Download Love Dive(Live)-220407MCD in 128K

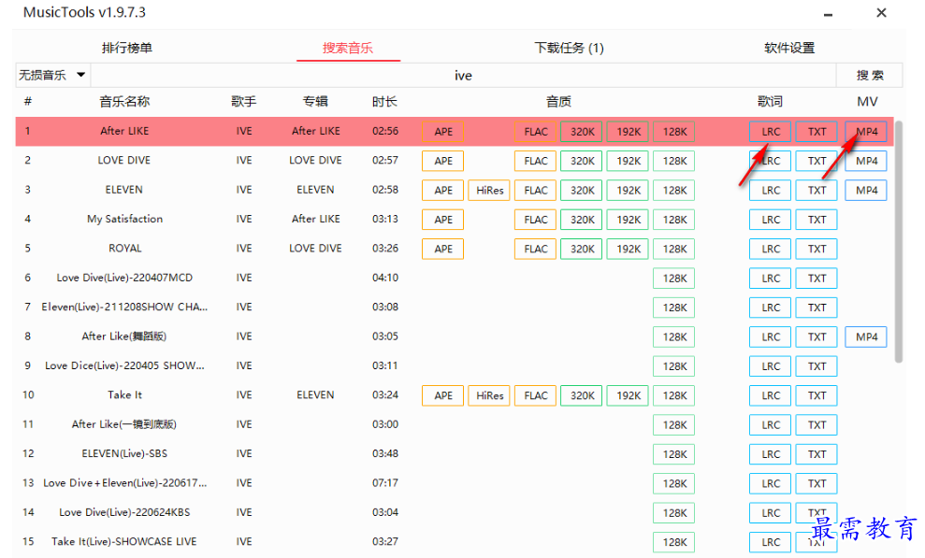click(674, 279)
